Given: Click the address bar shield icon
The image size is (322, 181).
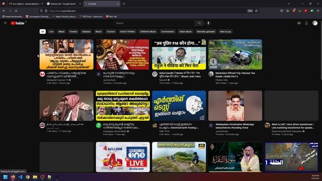Looking at the screenshot, I should [41, 11].
